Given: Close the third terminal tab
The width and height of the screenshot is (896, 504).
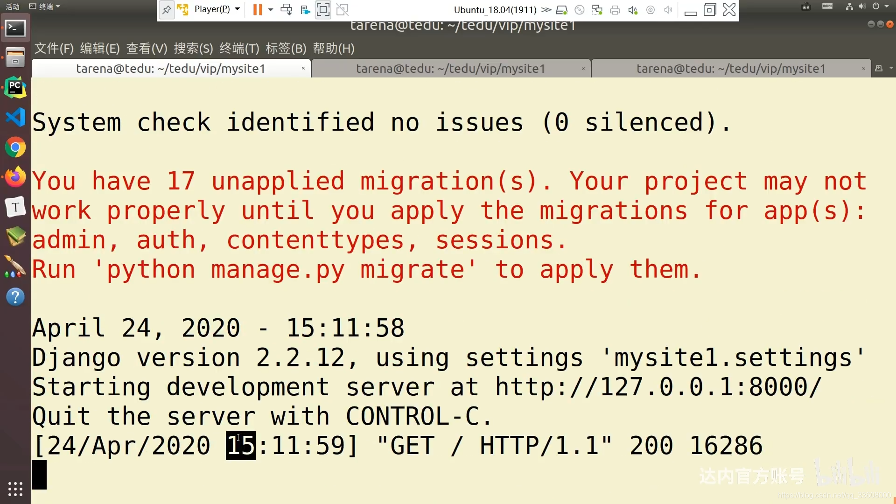Looking at the screenshot, I should [x=864, y=69].
